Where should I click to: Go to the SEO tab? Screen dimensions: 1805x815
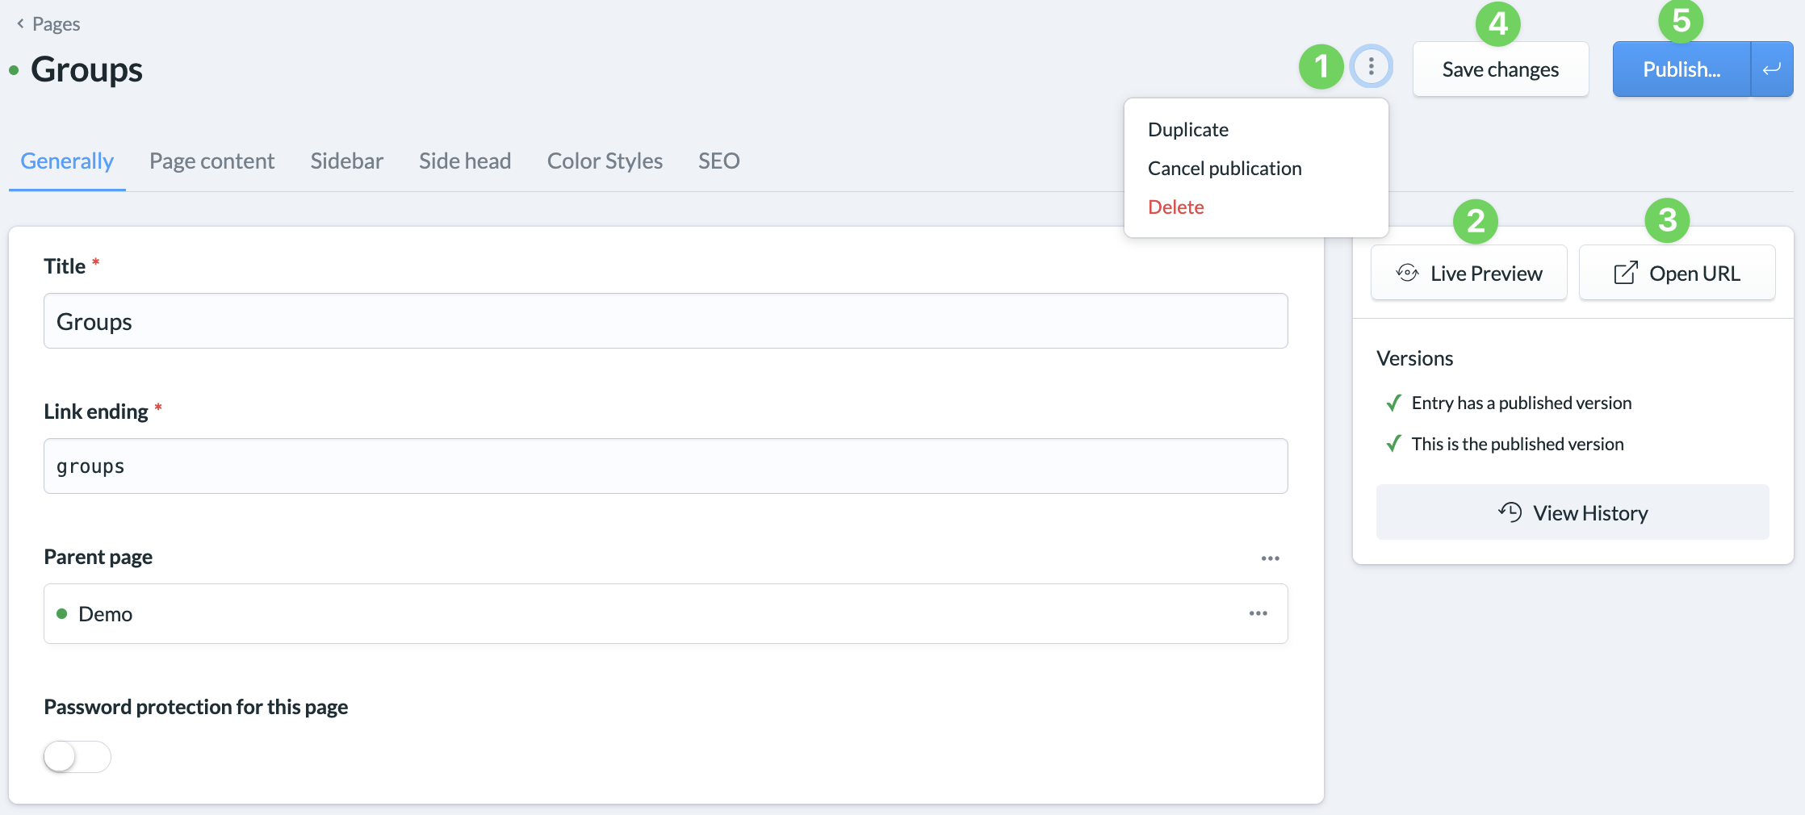[719, 161]
